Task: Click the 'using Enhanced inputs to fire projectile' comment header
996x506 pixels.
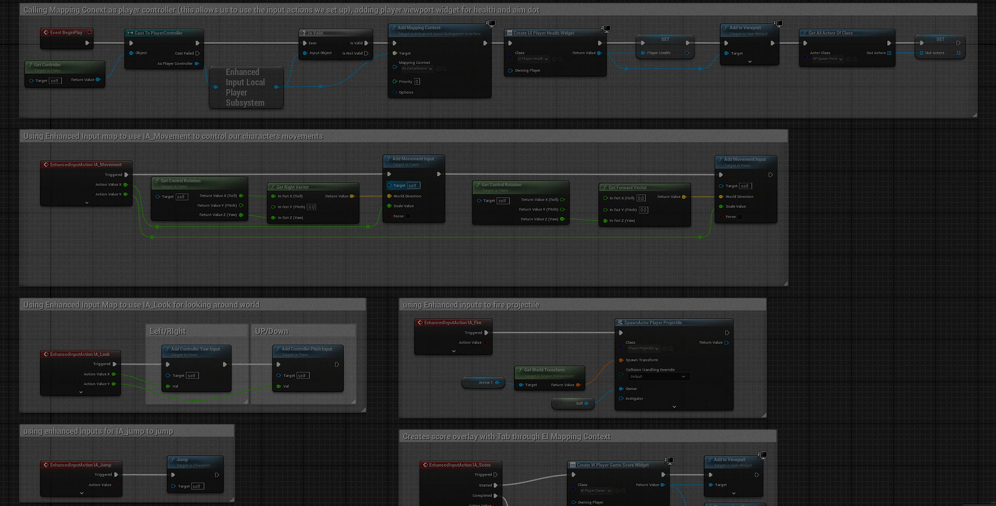Action: [583, 305]
